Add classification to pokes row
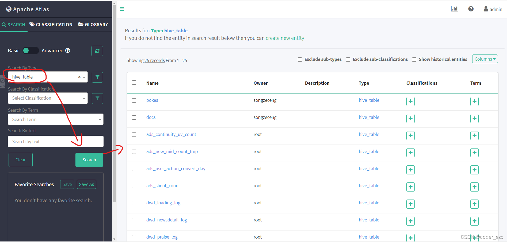This screenshot has width=507, height=242. pos(410,102)
